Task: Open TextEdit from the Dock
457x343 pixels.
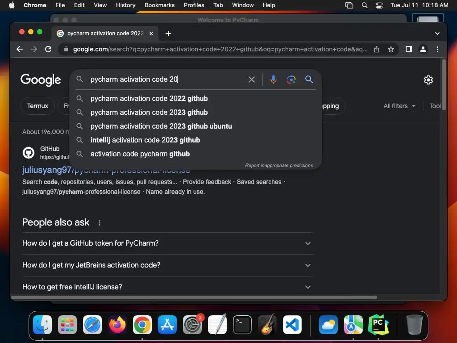Action: point(217,325)
